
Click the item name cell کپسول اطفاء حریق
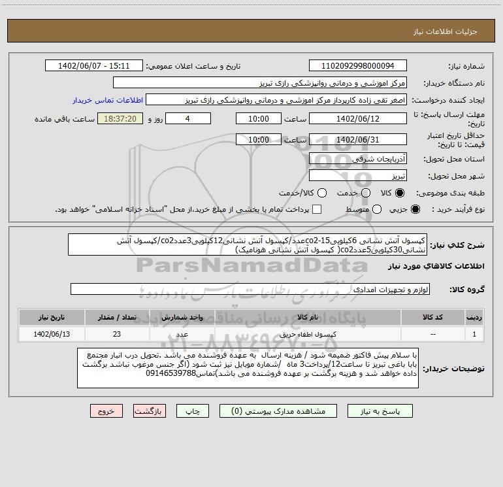(x=308, y=334)
